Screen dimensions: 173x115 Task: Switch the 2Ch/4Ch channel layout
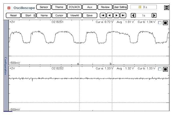(x=75, y=7)
